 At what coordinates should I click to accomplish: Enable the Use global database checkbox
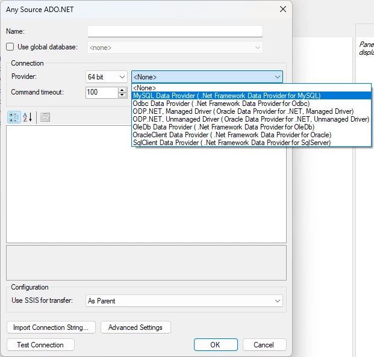[10, 47]
